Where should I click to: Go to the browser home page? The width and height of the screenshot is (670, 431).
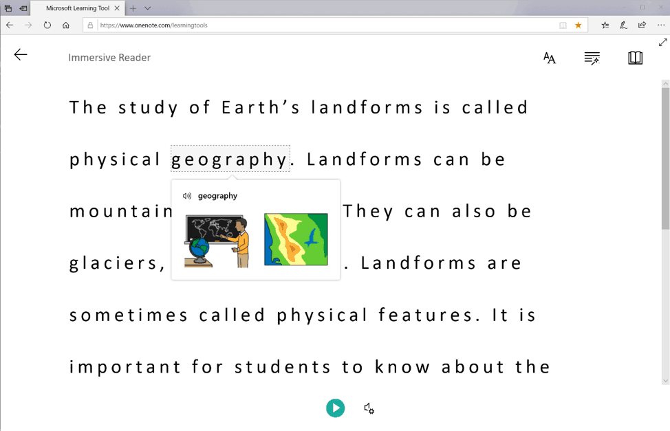[65, 25]
